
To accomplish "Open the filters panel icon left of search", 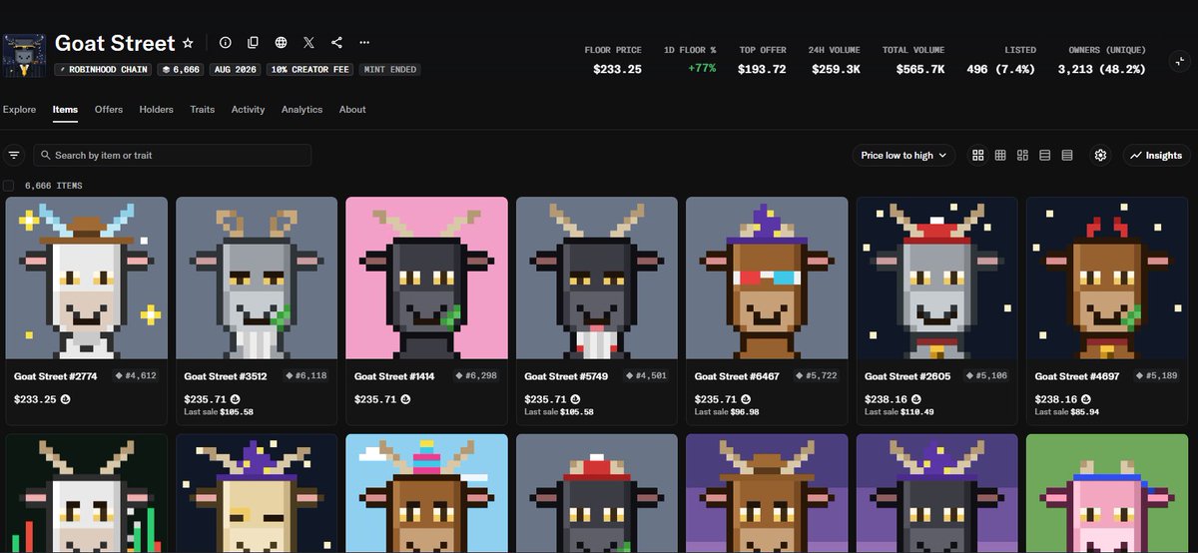I will 14,155.
